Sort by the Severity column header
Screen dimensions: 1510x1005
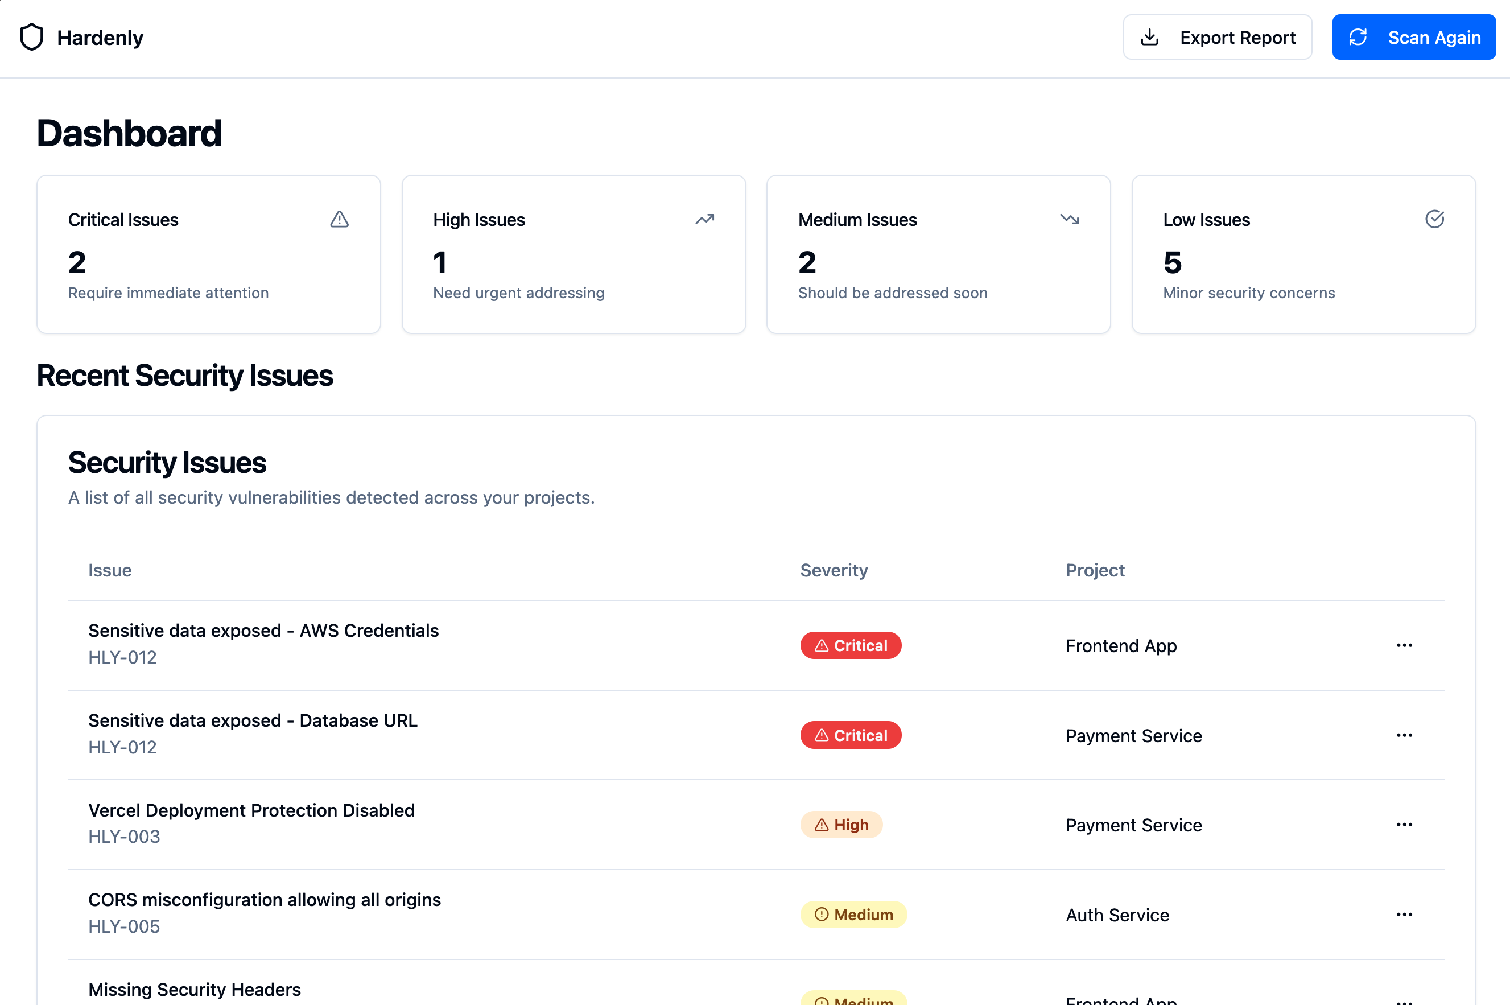834,570
